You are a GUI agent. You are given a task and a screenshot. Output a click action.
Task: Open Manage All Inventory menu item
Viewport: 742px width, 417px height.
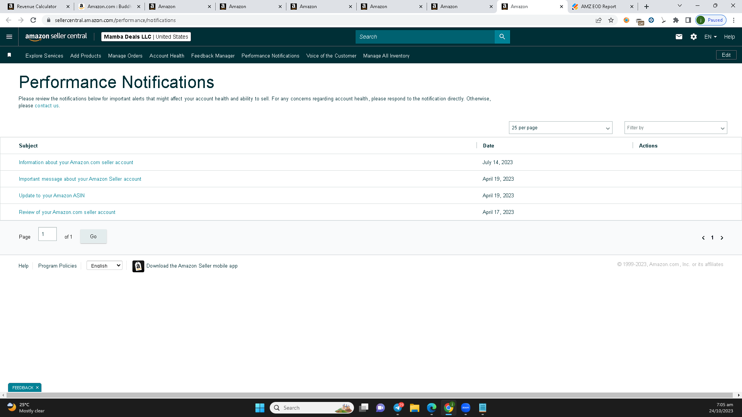(386, 56)
